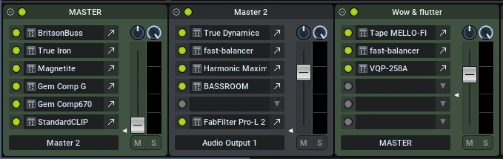Collapse the Master 2 strip with minus icon
This screenshot has height=159, width=503.
176,12
